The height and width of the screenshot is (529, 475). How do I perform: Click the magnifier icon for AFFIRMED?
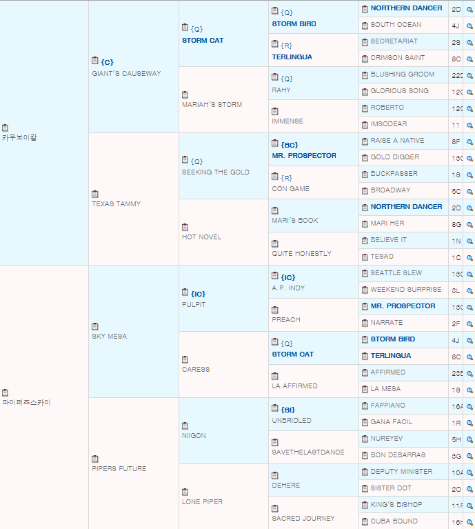tap(469, 373)
